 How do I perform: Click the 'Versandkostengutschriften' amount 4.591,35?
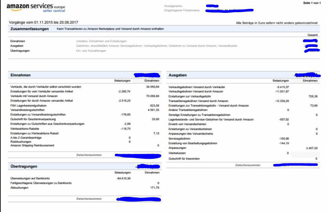(153, 110)
